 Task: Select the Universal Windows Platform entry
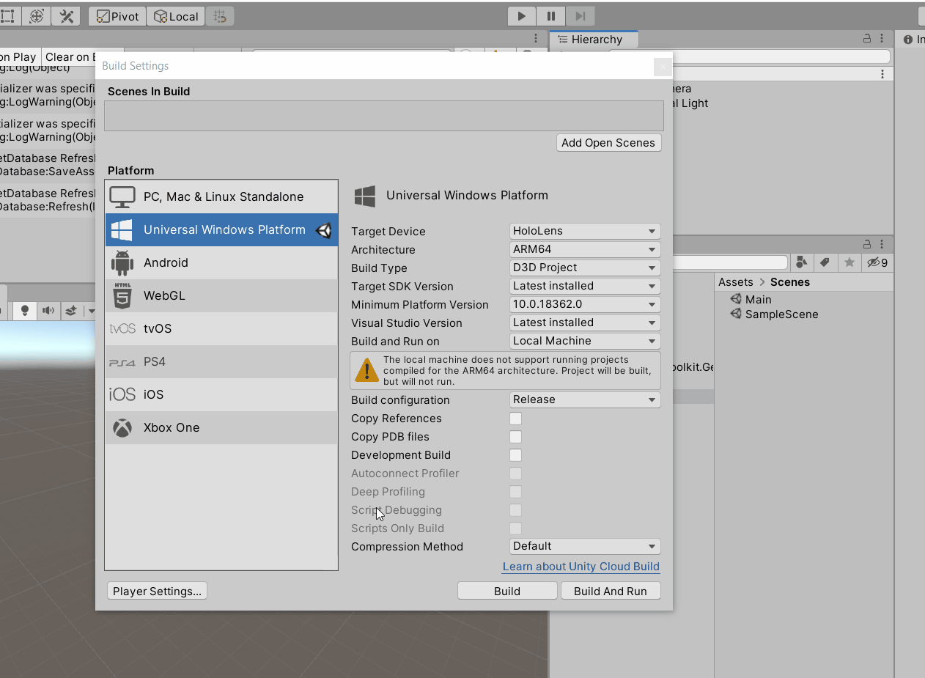tap(221, 229)
